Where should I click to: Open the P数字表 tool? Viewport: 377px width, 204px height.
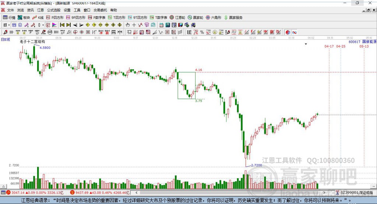97,18
